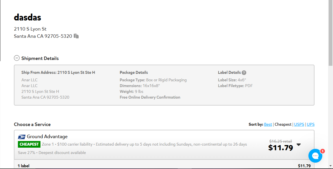Viewport: 333px width, 169px height.
Task: Copy the recipient address with clipboard icon
Action: (x=76, y=36)
